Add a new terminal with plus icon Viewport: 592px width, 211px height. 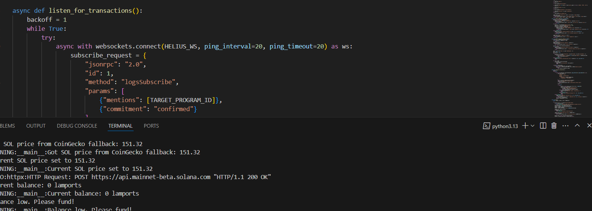[525, 126]
